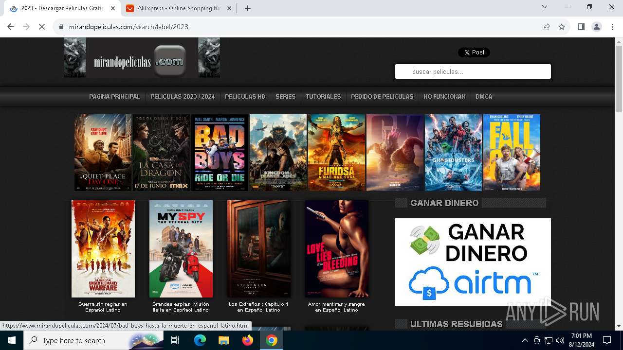Click Amor mentiras y sangre title link
The image size is (623, 350).
pyautogui.click(x=336, y=307)
